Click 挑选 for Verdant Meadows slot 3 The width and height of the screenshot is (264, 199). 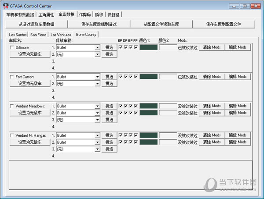109,120
